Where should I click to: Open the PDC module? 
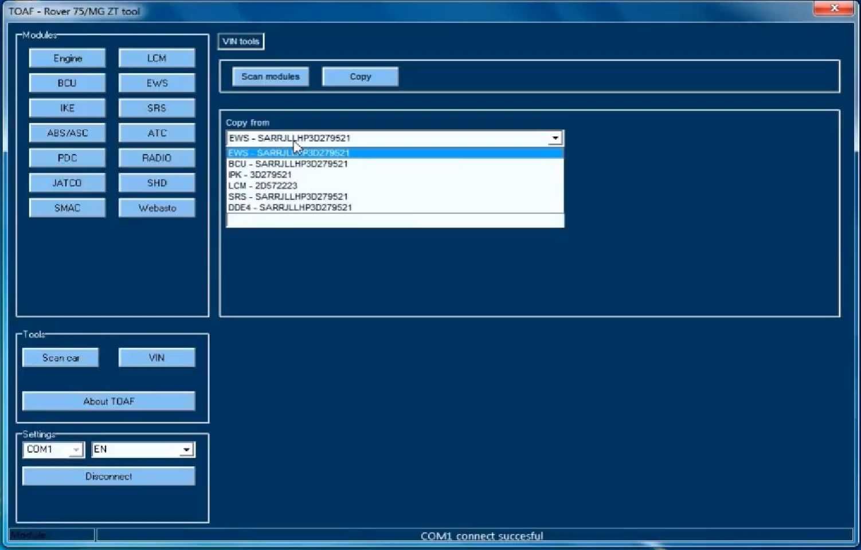pos(67,158)
